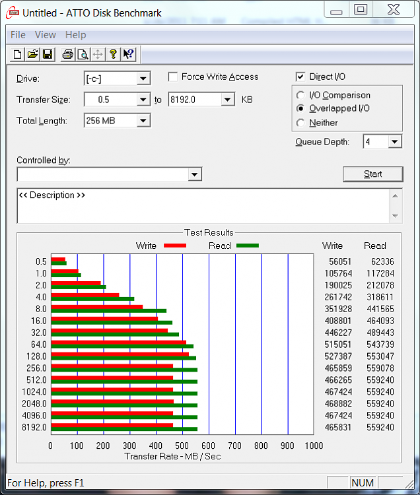
Task: Save benchmark results with floppy icon
Action: [48, 55]
